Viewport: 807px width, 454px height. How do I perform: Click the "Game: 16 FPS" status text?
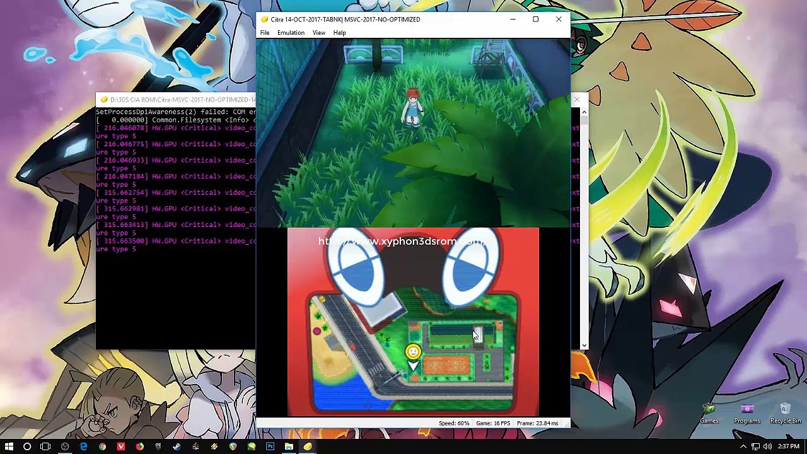[x=493, y=423]
